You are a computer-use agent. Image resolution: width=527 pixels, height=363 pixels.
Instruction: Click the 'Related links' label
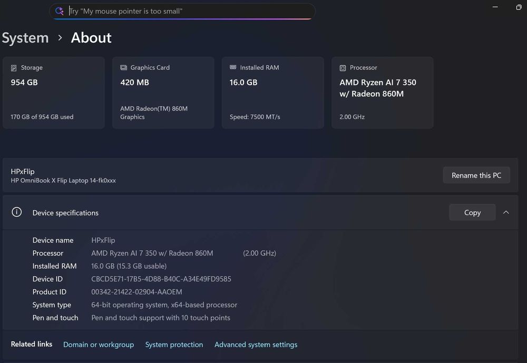tap(32, 344)
